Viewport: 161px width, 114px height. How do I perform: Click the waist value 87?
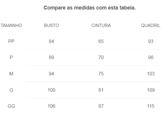[101, 106]
